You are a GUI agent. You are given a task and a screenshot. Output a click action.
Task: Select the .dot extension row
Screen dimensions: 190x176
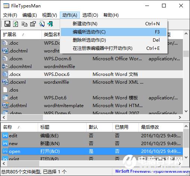tap(92, 97)
